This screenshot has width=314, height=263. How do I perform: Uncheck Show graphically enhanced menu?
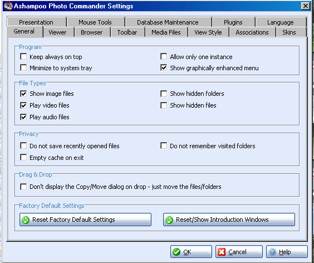(164, 67)
